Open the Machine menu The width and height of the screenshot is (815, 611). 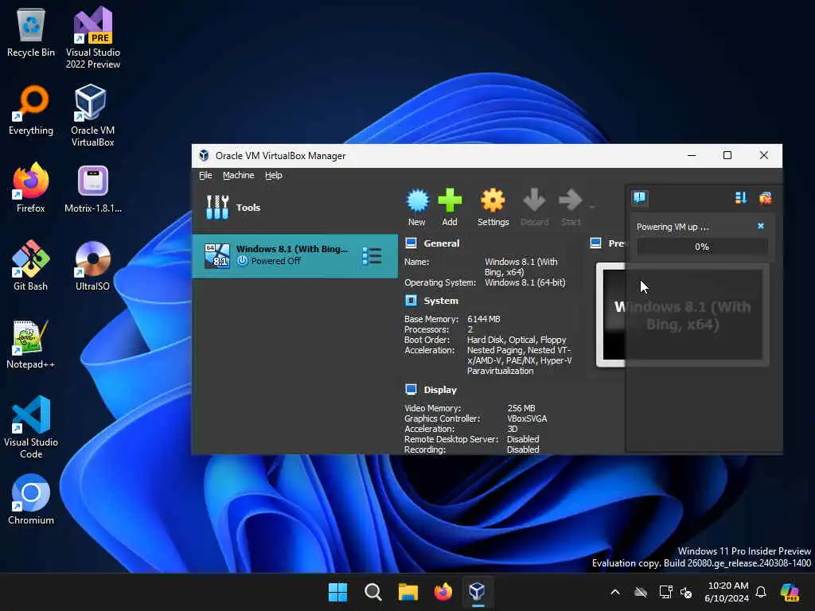tap(239, 175)
